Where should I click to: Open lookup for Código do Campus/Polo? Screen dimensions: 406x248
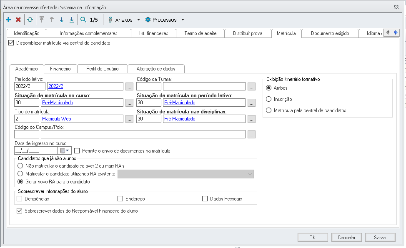[x=251, y=134]
